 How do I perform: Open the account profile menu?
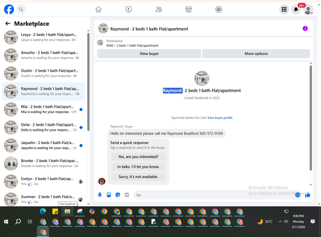coord(308,10)
